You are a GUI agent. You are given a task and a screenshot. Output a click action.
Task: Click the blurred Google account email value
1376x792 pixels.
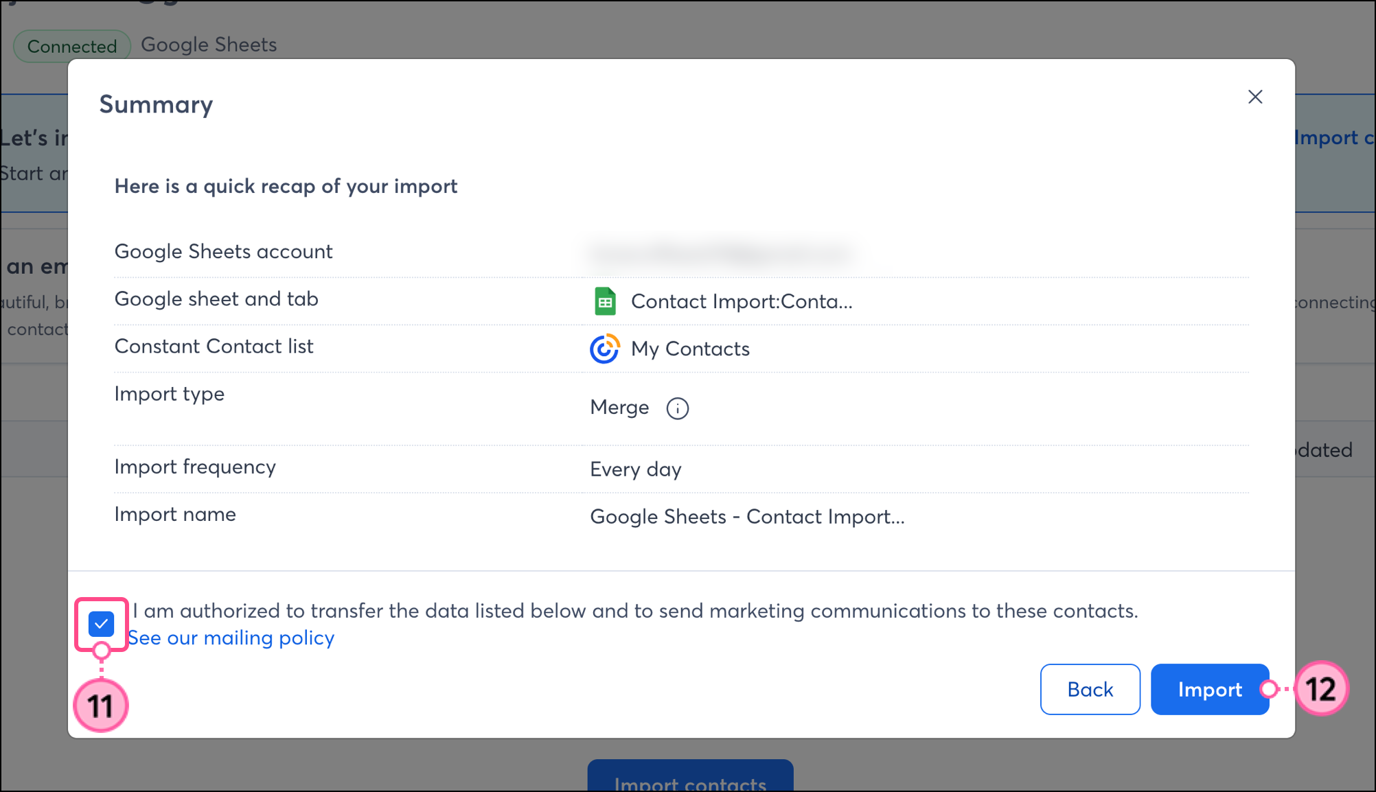[x=721, y=253]
